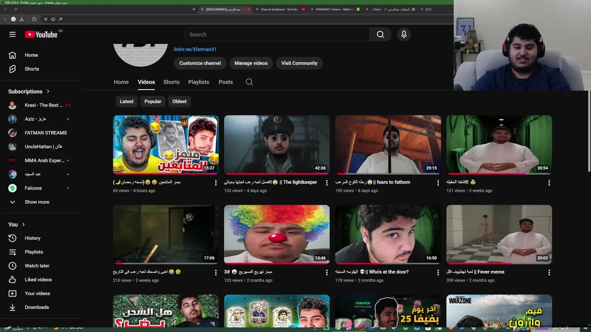Start voice search with microphone icon
The image size is (591, 332).
[404, 35]
